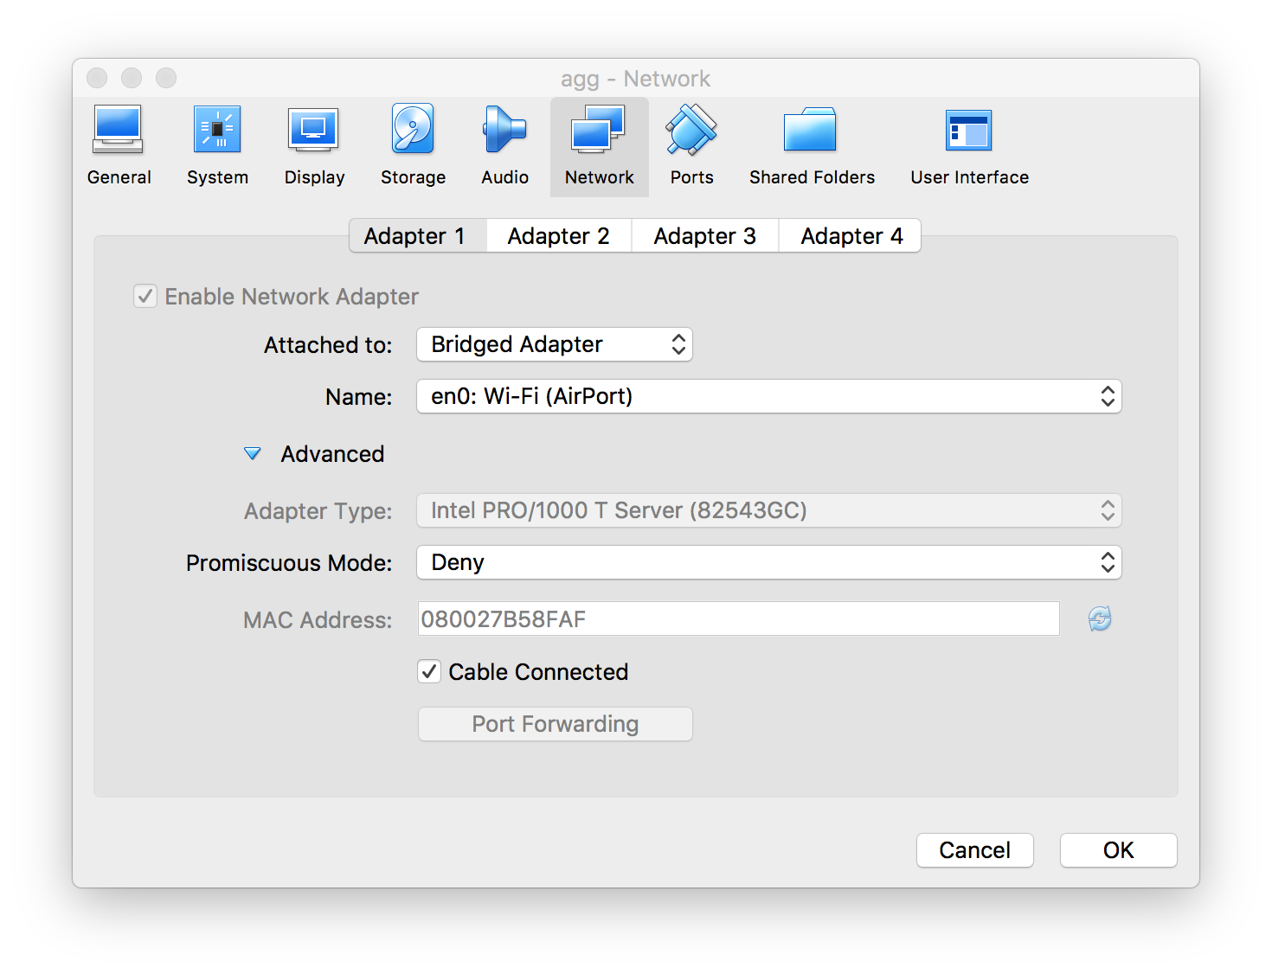Screen dimensions: 1272x974
Task: Select the Adapter 4 tab
Action: [851, 235]
